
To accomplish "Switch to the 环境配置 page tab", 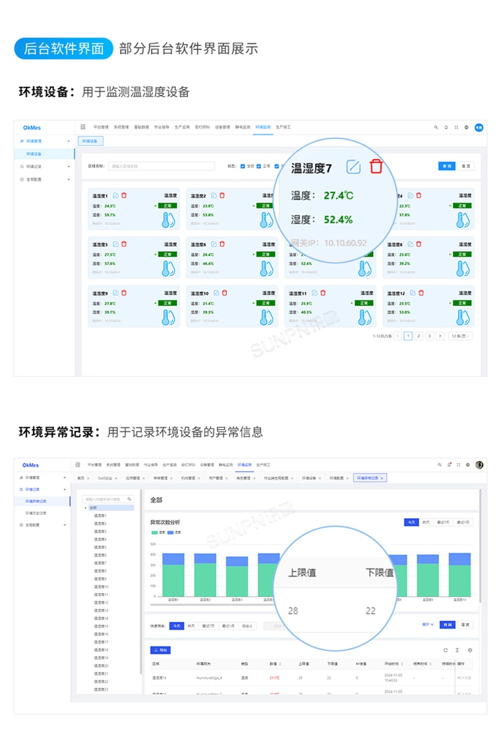I will pos(338,478).
